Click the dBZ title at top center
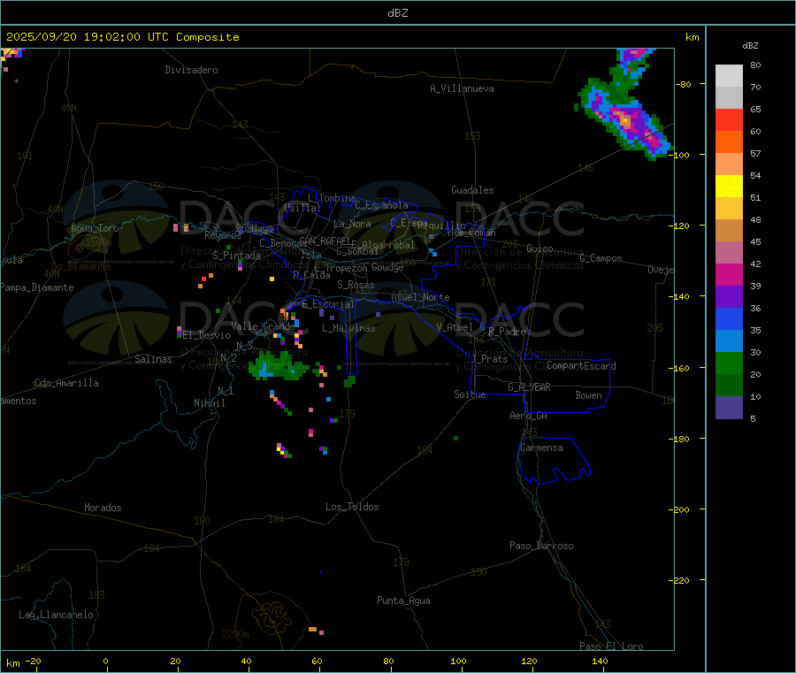This screenshot has height=673, width=796. click(397, 13)
